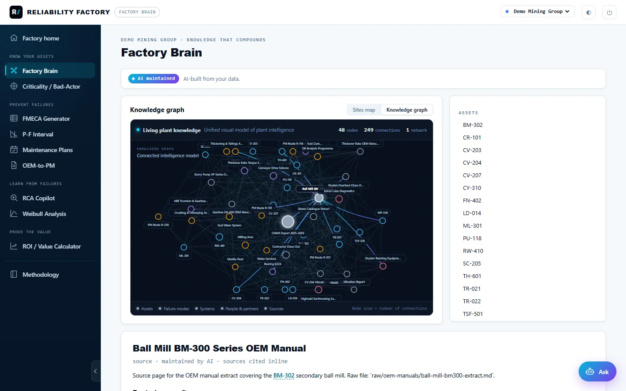
Task: Click the Stores Catalogue Extract graph label
Action: 313,209
